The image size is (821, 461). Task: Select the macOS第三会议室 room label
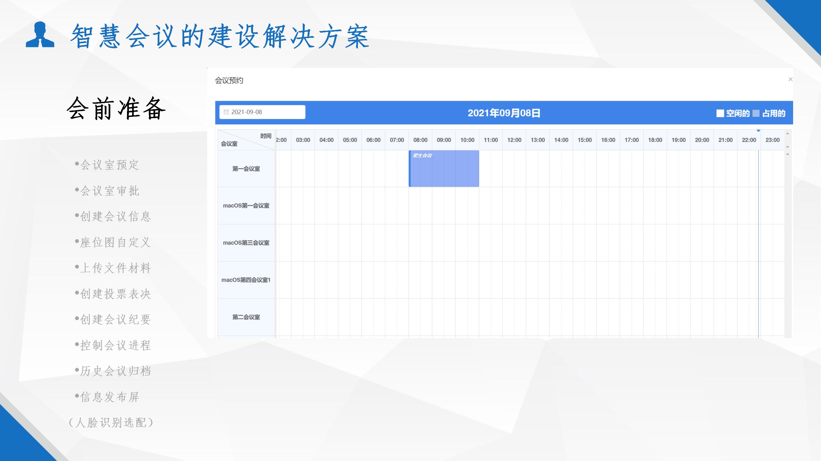(246, 243)
